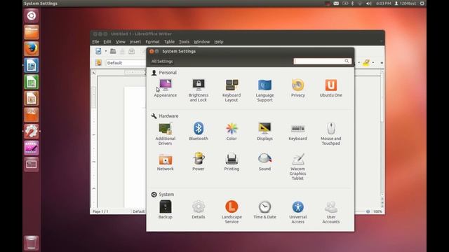449x252 pixels.
Task: Click the clock in the top panel
Action: (x=384, y=3)
